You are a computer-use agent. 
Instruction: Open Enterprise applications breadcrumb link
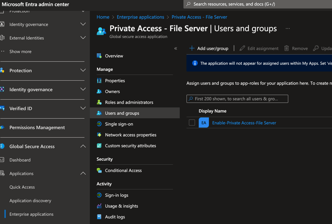(x=140, y=17)
